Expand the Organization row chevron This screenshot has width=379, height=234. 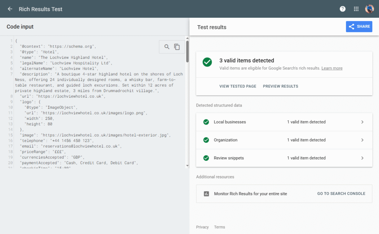362,140
